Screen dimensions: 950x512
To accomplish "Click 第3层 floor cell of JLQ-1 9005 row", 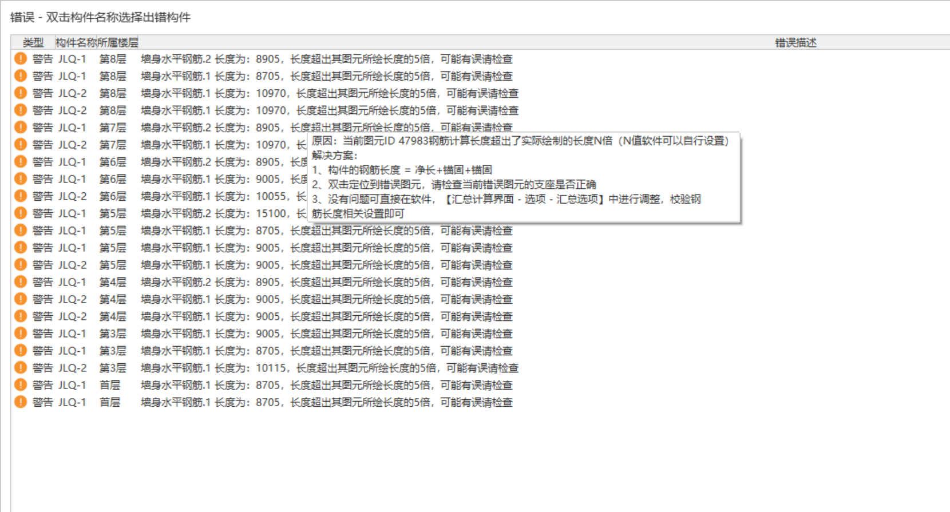I will [x=113, y=334].
